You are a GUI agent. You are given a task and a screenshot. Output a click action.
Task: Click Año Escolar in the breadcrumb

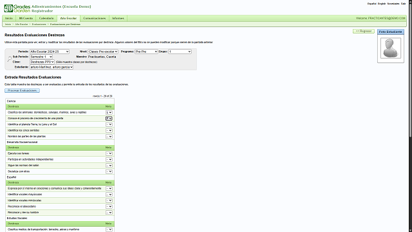21,24
